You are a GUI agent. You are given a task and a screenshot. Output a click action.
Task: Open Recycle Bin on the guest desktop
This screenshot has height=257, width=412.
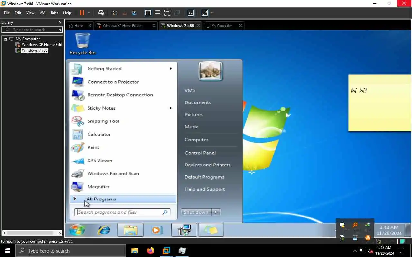(x=82, y=44)
